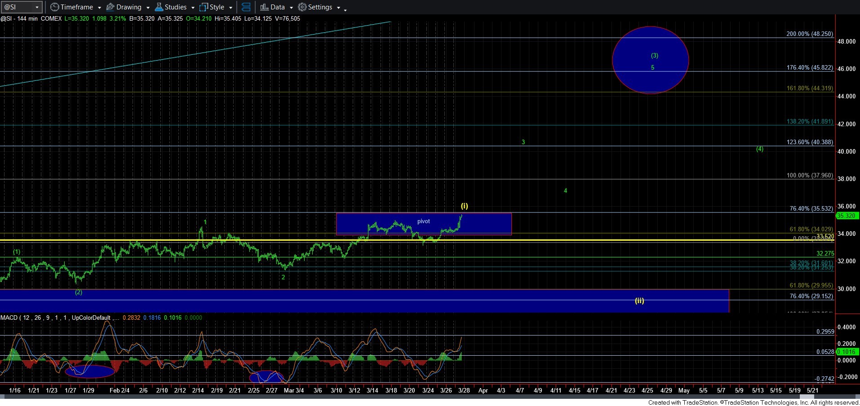
Task: Select the 161.80% (44.319) Fibonacci label
Action: pos(810,88)
